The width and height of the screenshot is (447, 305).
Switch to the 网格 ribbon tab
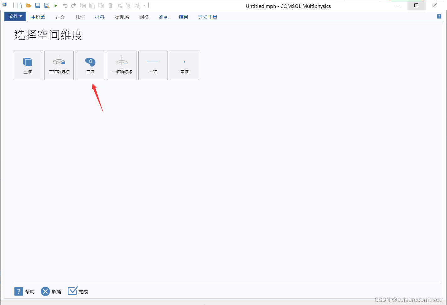[x=144, y=17]
